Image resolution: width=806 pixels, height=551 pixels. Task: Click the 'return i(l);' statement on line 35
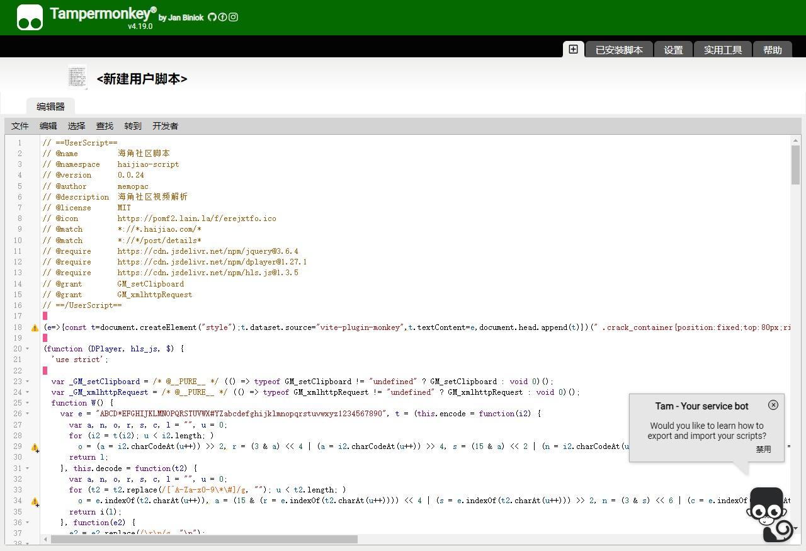click(95, 512)
